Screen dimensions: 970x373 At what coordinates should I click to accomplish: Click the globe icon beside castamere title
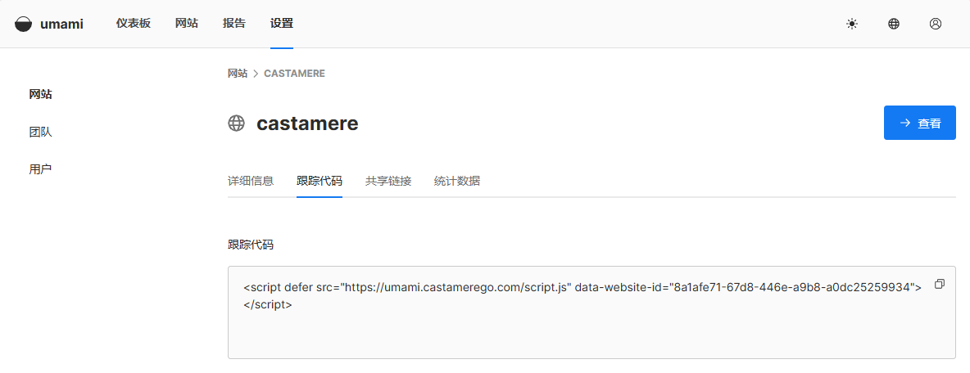coord(236,124)
